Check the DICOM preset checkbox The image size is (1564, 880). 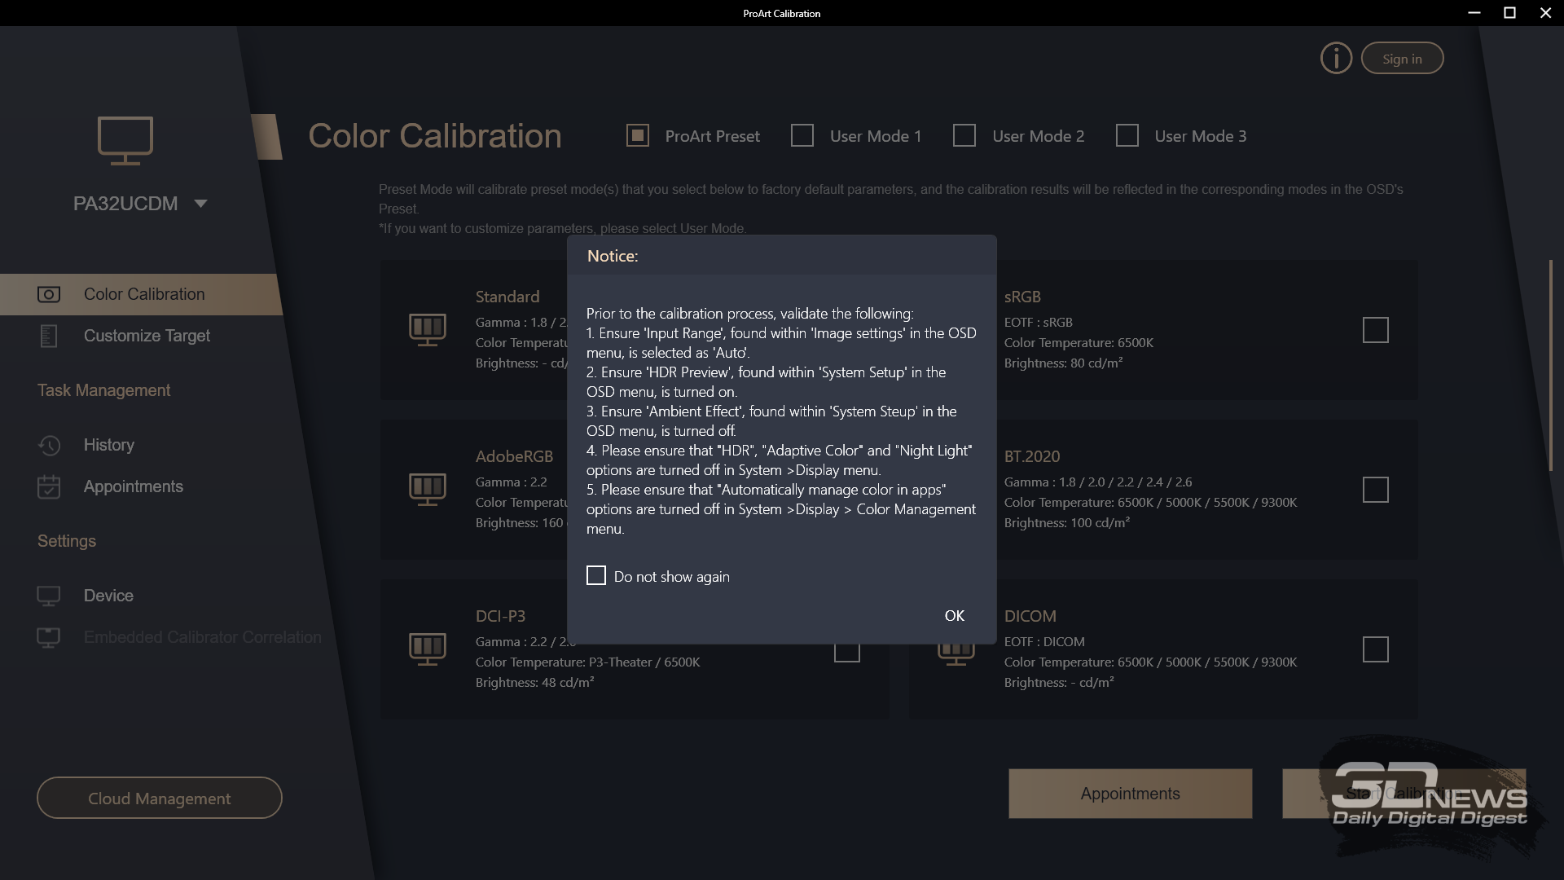pos(1376,649)
